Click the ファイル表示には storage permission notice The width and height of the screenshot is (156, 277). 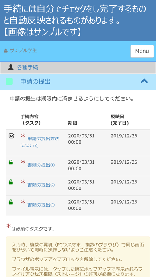pos(77,272)
